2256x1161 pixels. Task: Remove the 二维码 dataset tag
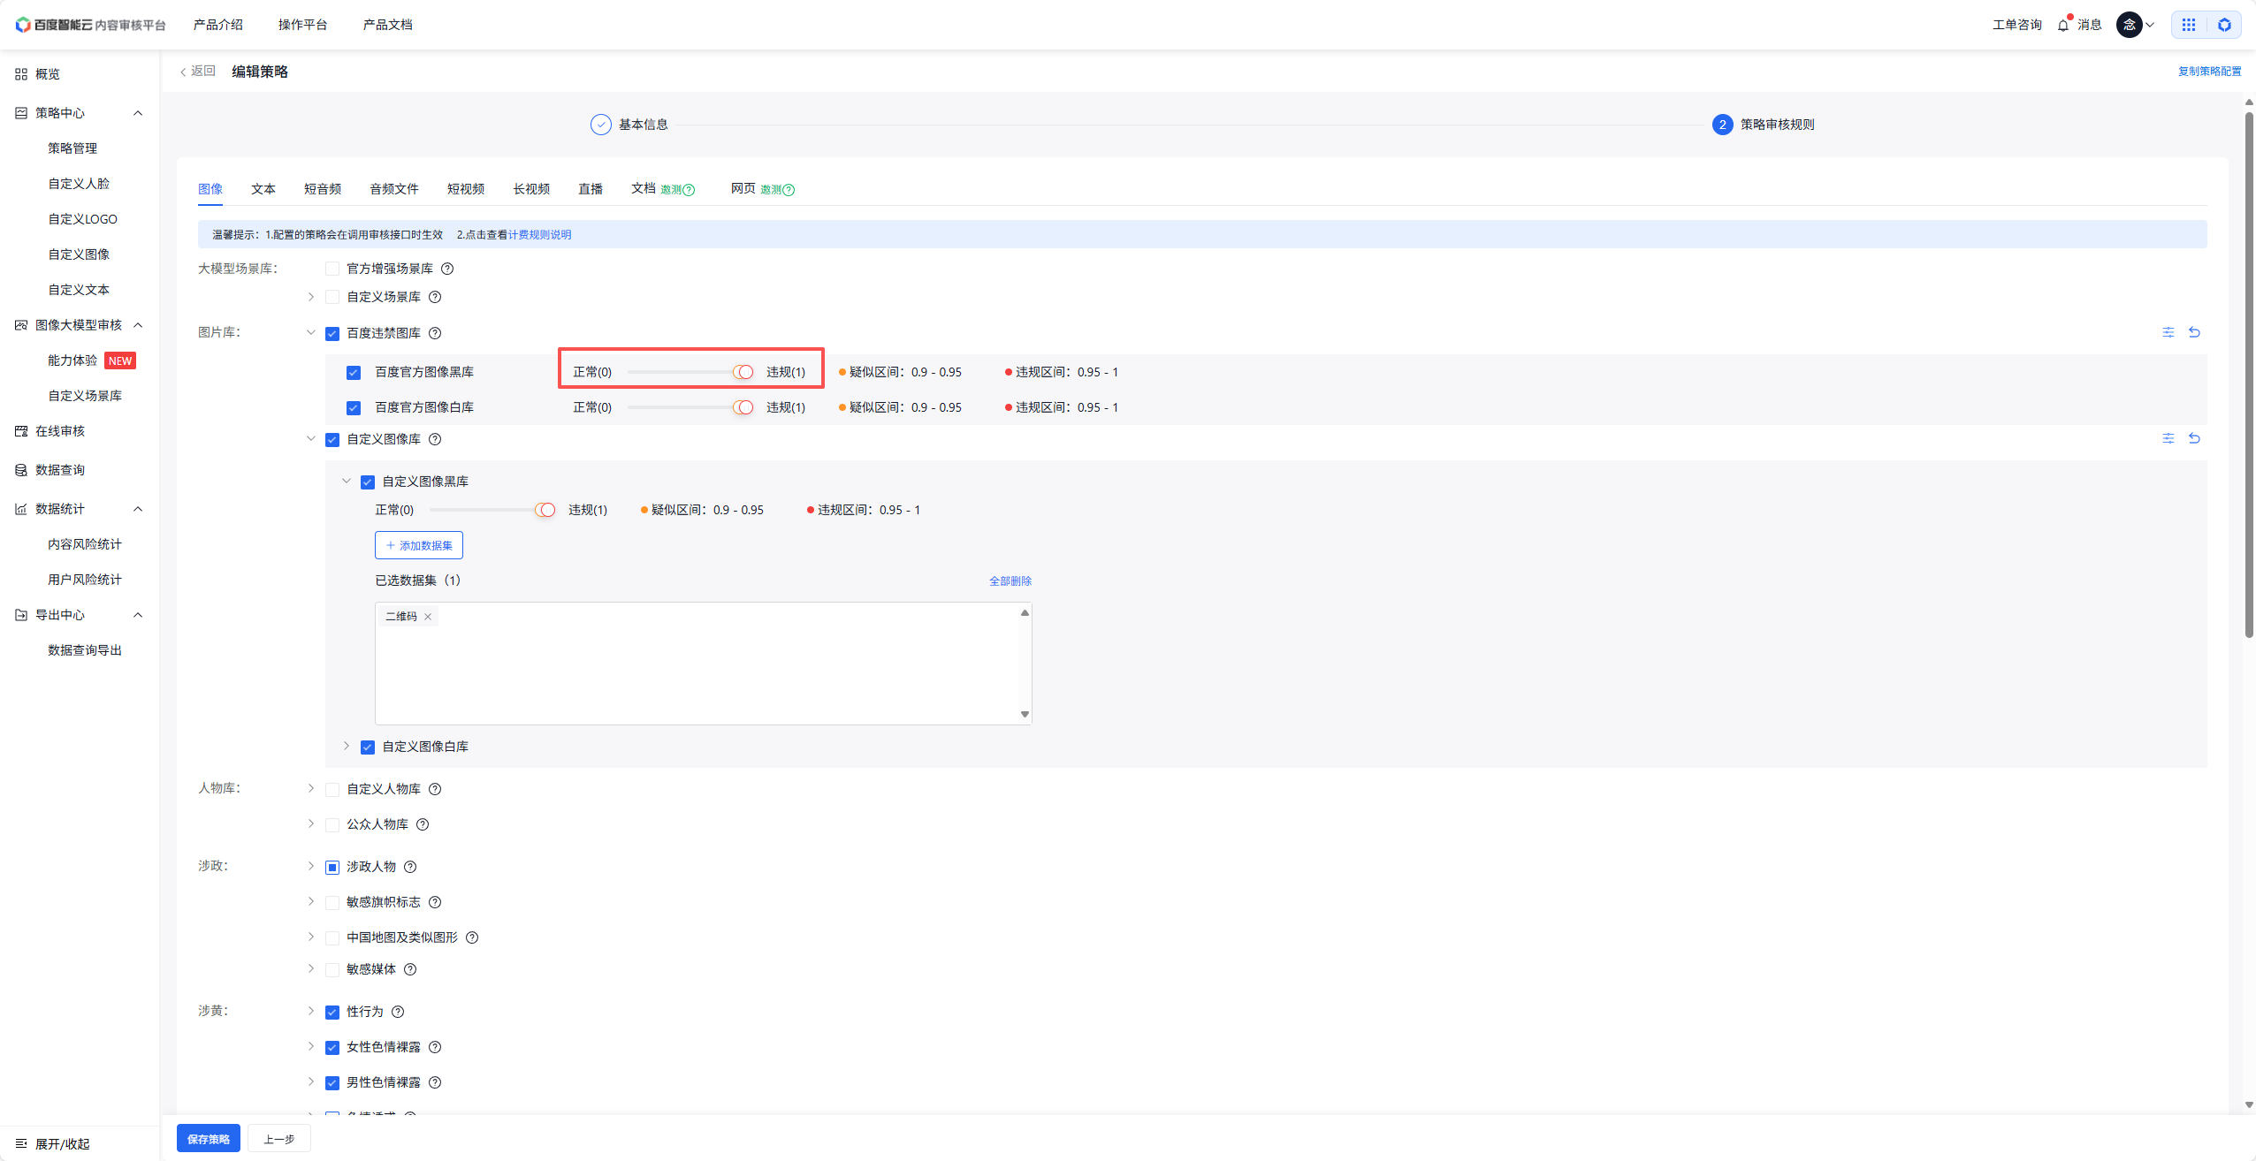click(428, 617)
